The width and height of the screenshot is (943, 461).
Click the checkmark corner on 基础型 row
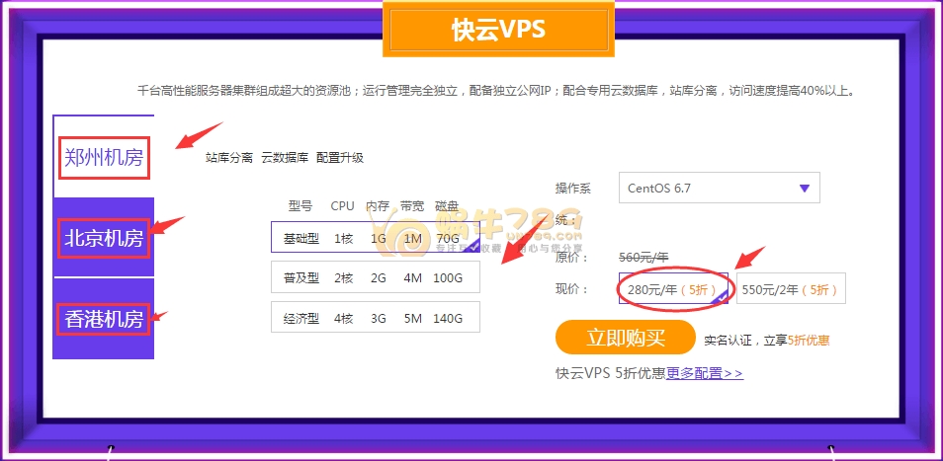pyautogui.click(x=471, y=246)
